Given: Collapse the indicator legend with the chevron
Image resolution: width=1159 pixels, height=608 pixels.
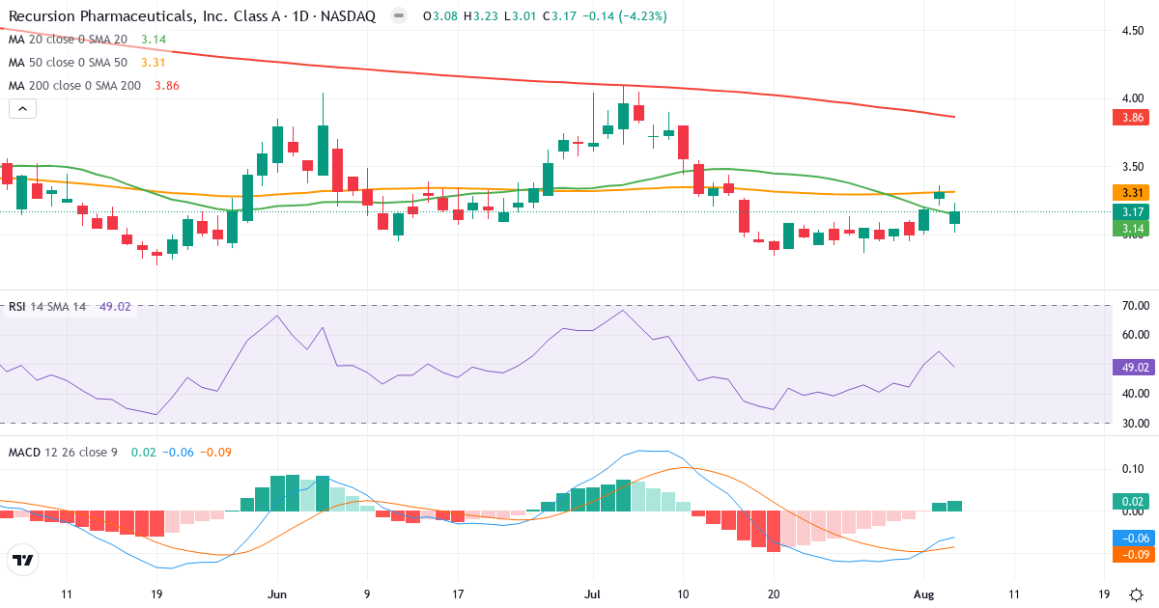Looking at the screenshot, I should click(23, 109).
